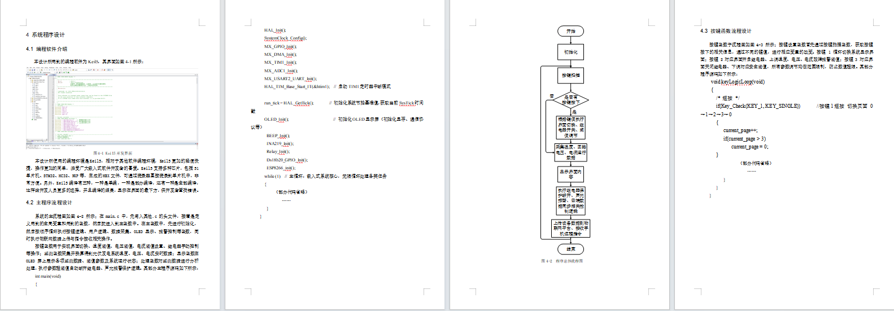Click the flowchart '开始' start node
This screenshot has height=311, width=894.
pos(570,32)
